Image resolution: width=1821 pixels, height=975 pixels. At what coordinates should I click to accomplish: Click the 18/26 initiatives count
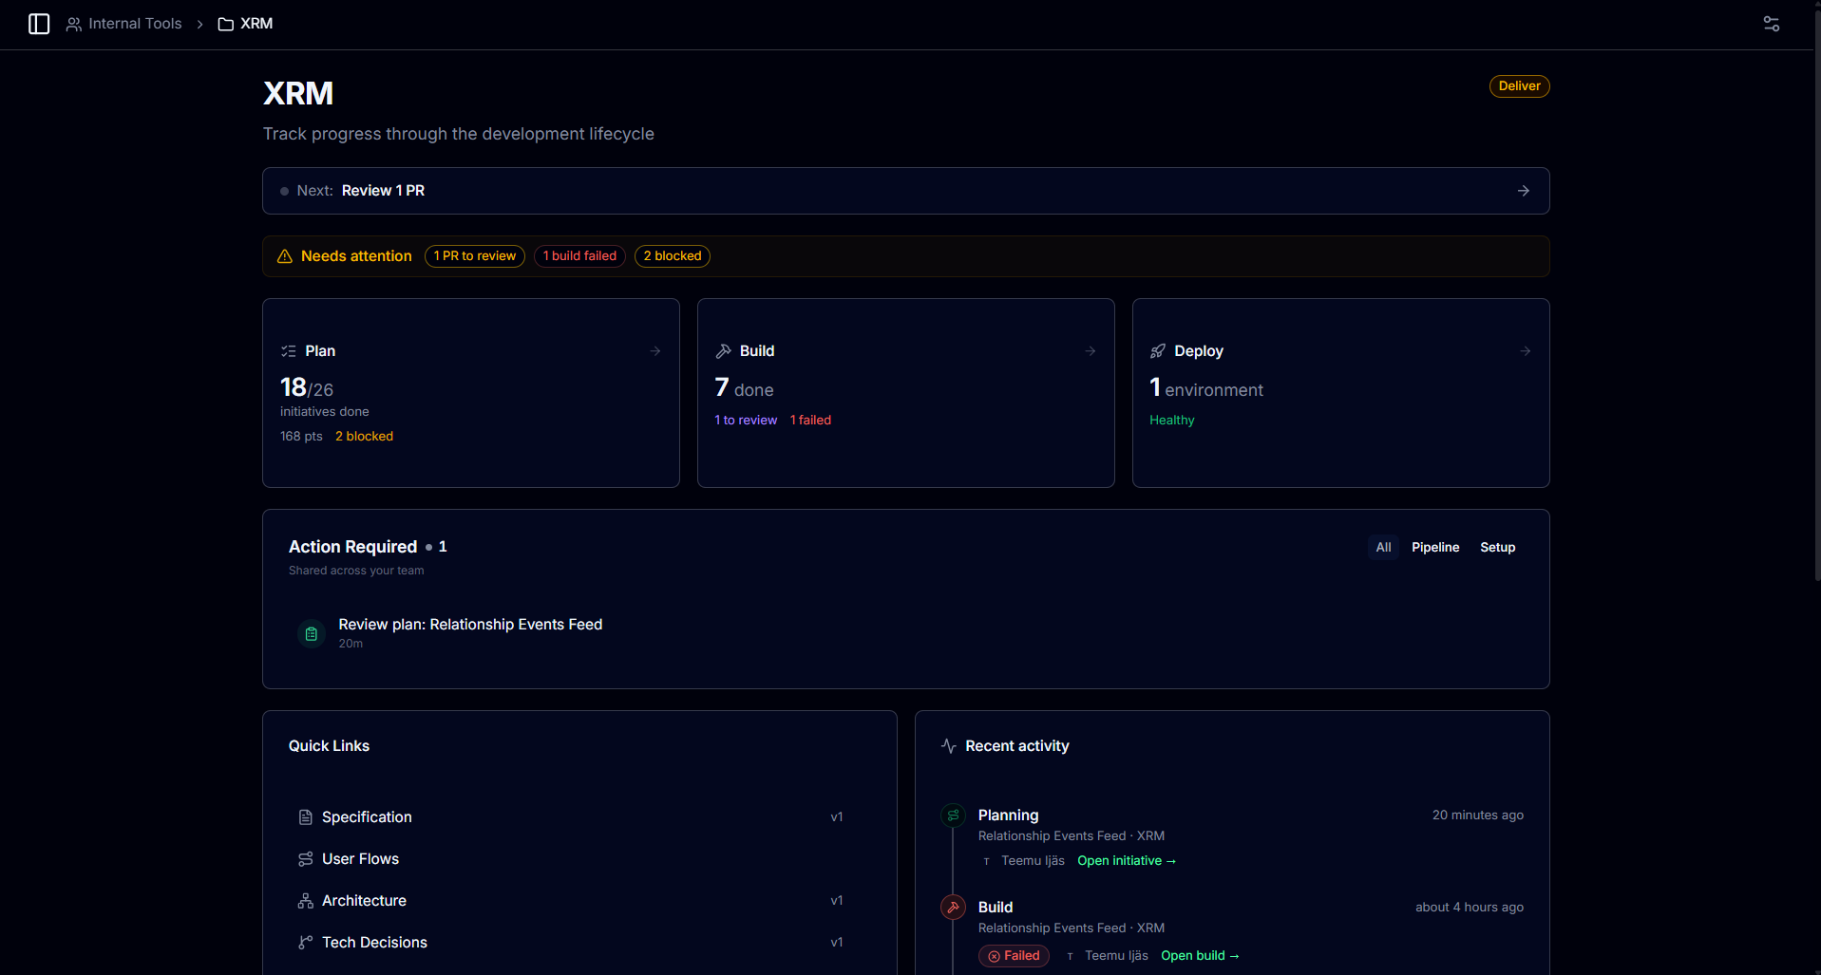tap(307, 388)
